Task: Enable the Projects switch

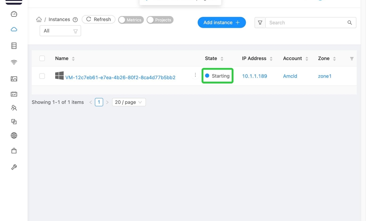Action: pos(160,20)
